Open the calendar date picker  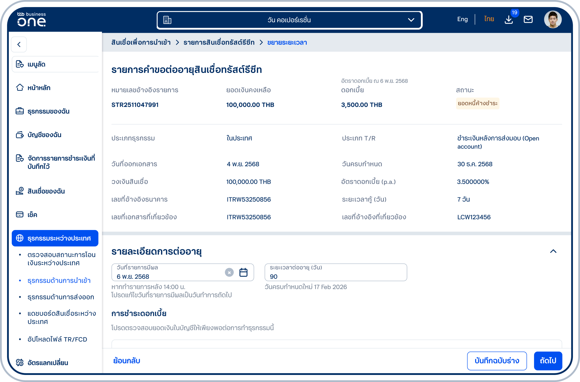(243, 272)
